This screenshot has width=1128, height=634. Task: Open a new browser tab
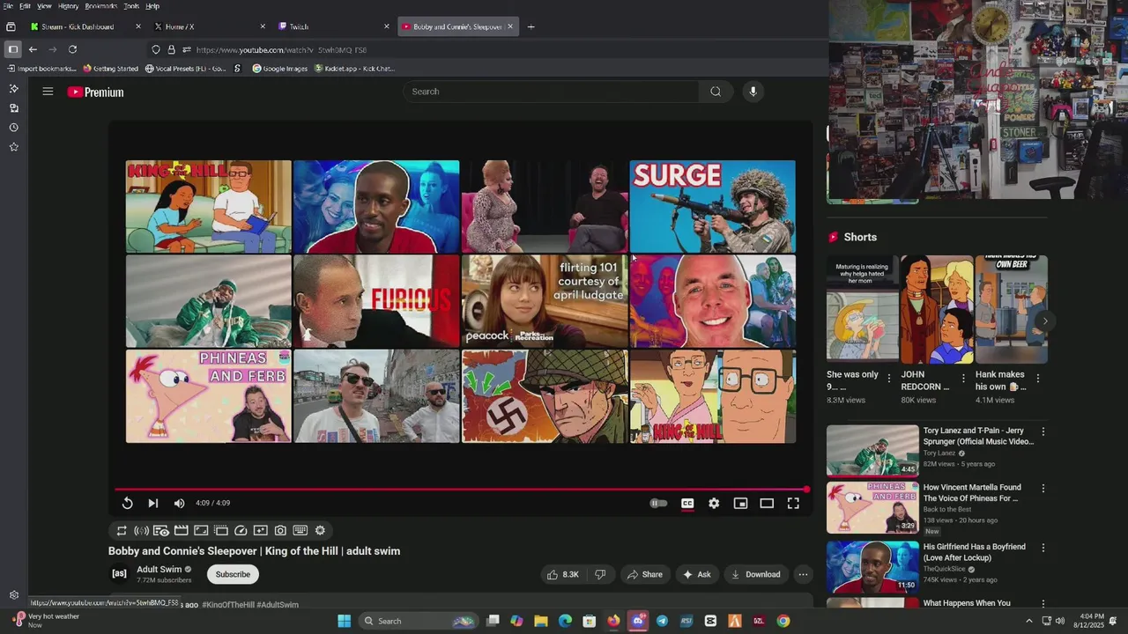[531, 26]
